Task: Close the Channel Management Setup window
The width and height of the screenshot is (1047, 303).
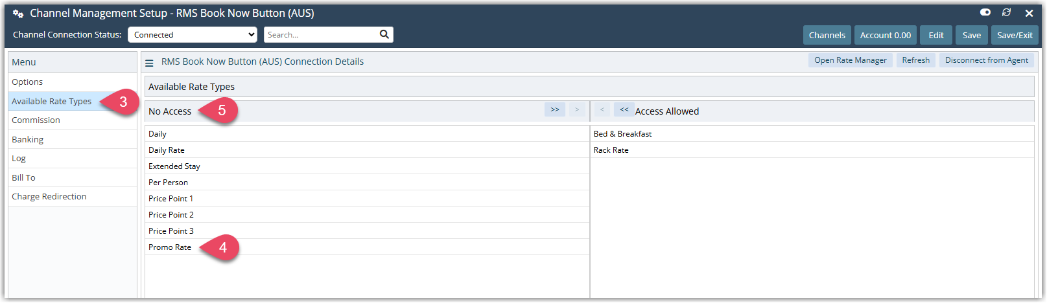Action: pyautogui.click(x=1029, y=13)
